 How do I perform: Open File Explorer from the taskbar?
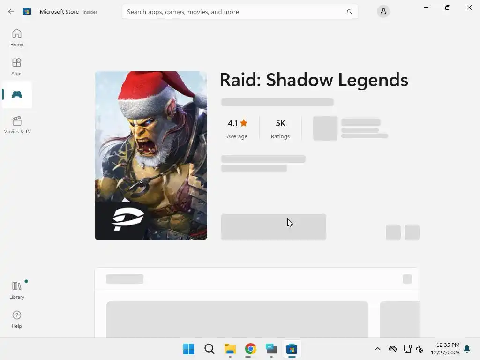(x=230, y=349)
